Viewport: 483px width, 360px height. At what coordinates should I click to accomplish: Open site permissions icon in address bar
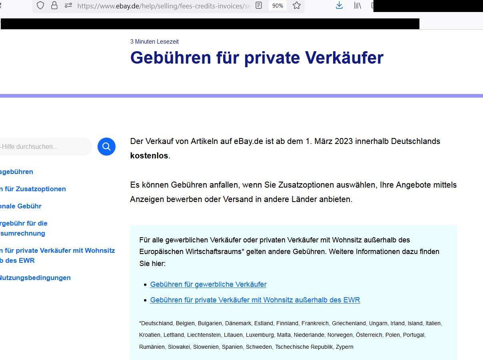click(68, 6)
